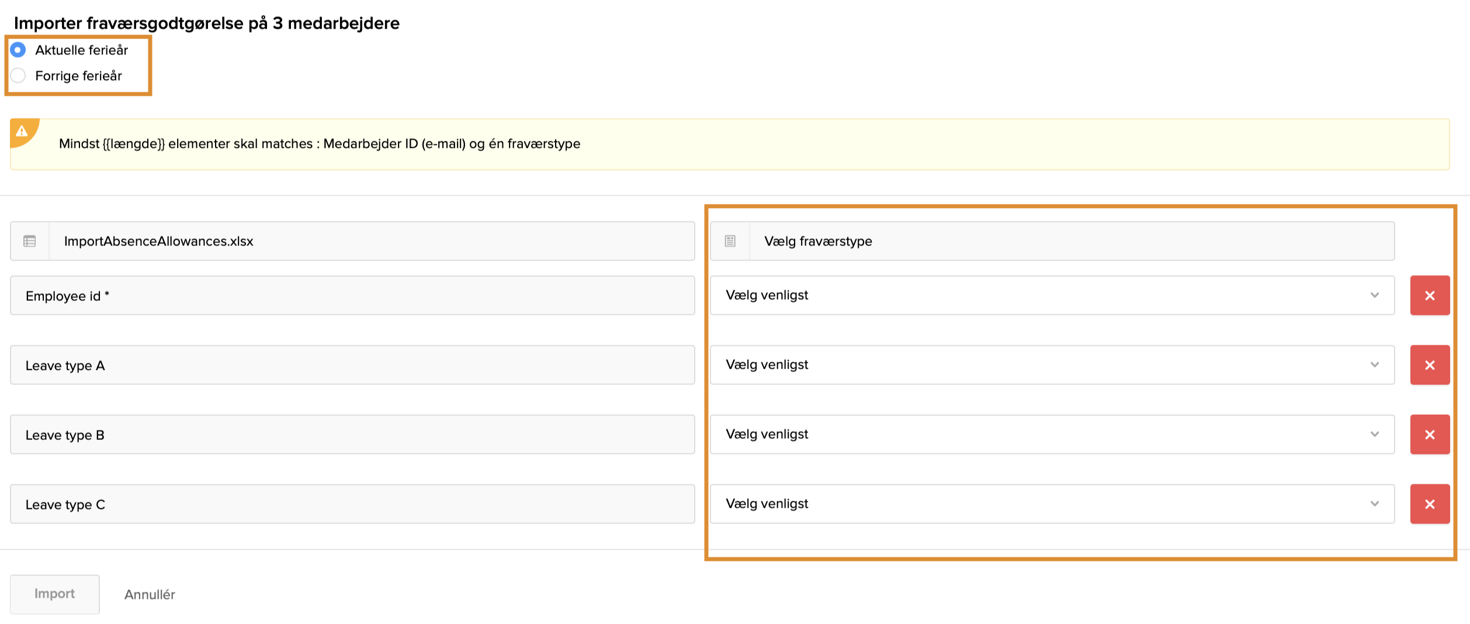Remove the Employee id mapping row

pos(1429,296)
